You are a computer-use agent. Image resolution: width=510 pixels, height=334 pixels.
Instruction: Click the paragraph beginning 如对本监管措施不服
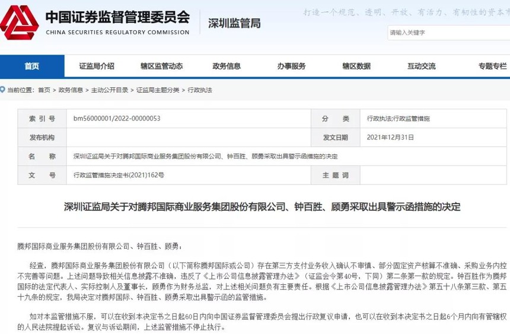click(x=262, y=322)
